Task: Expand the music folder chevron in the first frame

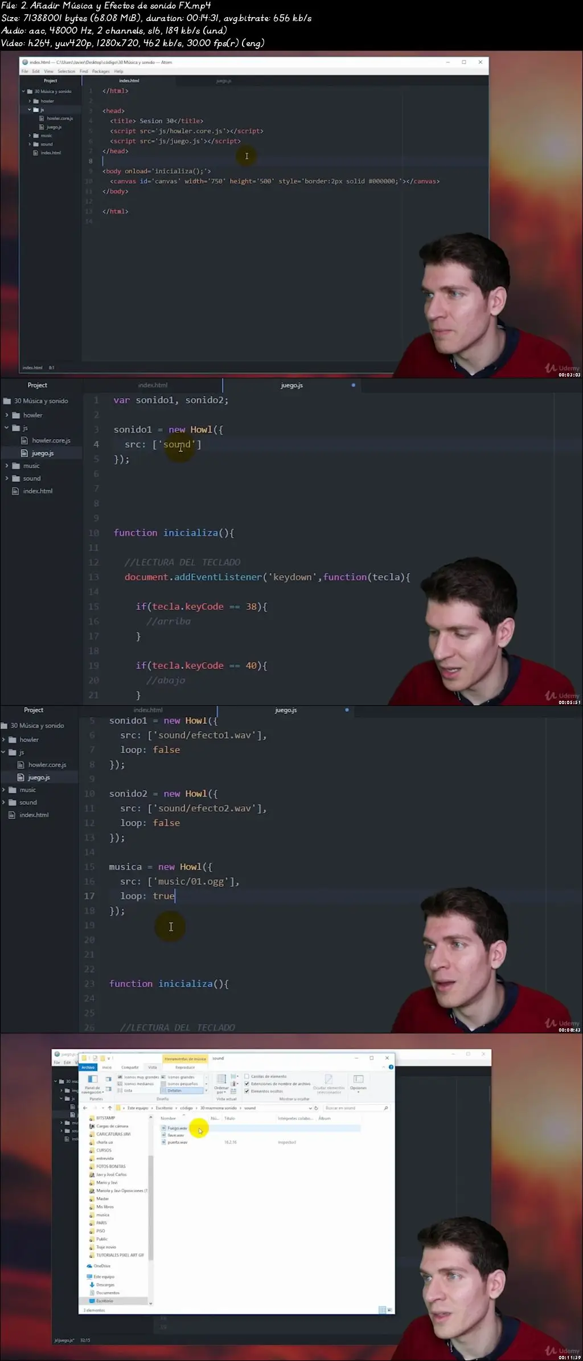Action: (30, 136)
